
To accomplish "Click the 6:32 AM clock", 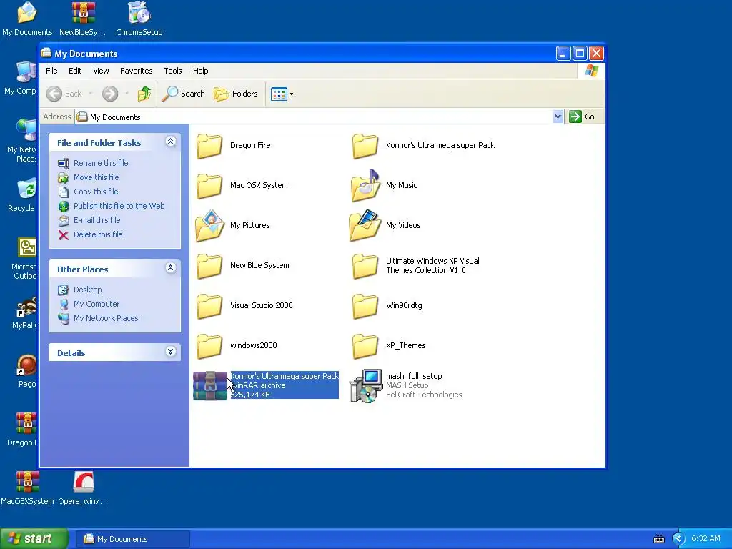I will click(x=706, y=539).
